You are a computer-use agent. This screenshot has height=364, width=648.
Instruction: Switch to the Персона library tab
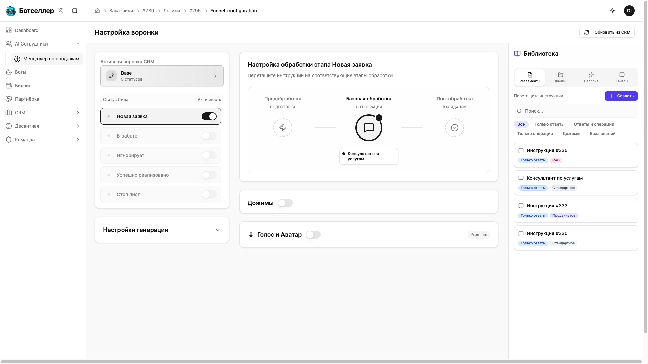[591, 78]
